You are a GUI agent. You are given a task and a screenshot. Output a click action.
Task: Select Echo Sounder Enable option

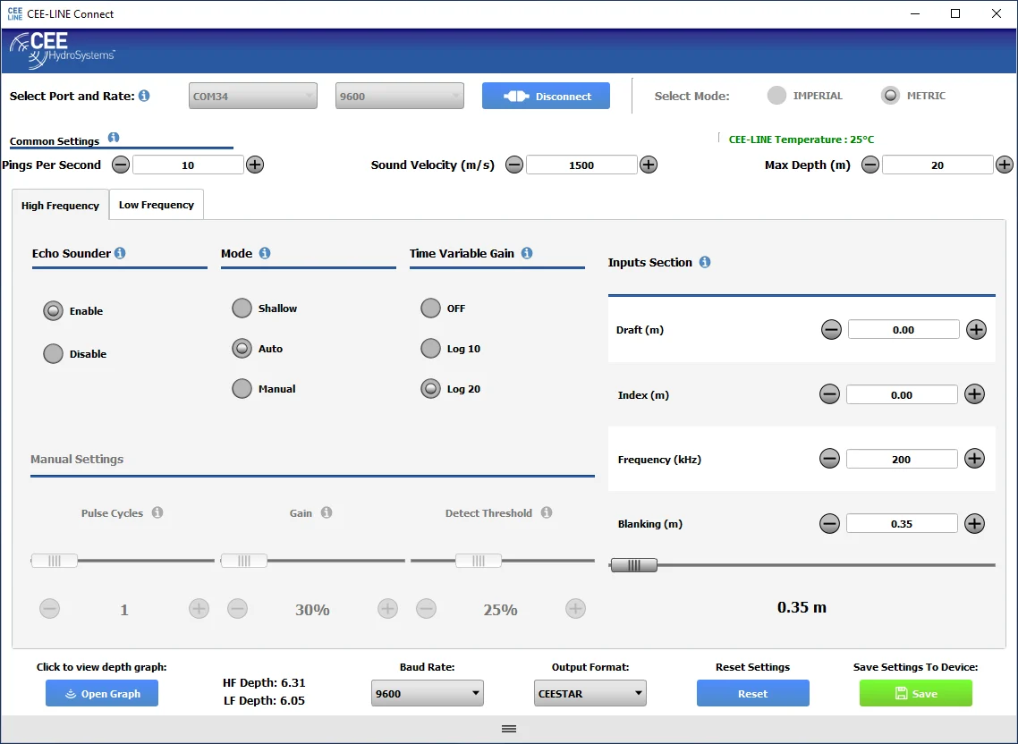(x=54, y=311)
